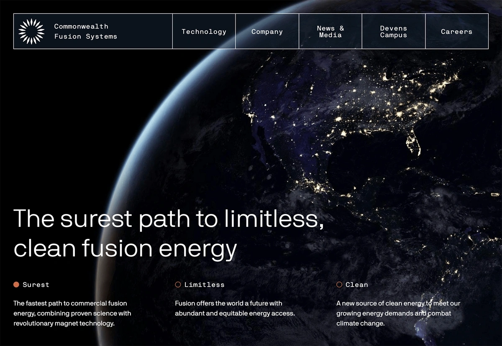Open the Careers navigation item
Screen dimensions: 502x346
point(457,31)
